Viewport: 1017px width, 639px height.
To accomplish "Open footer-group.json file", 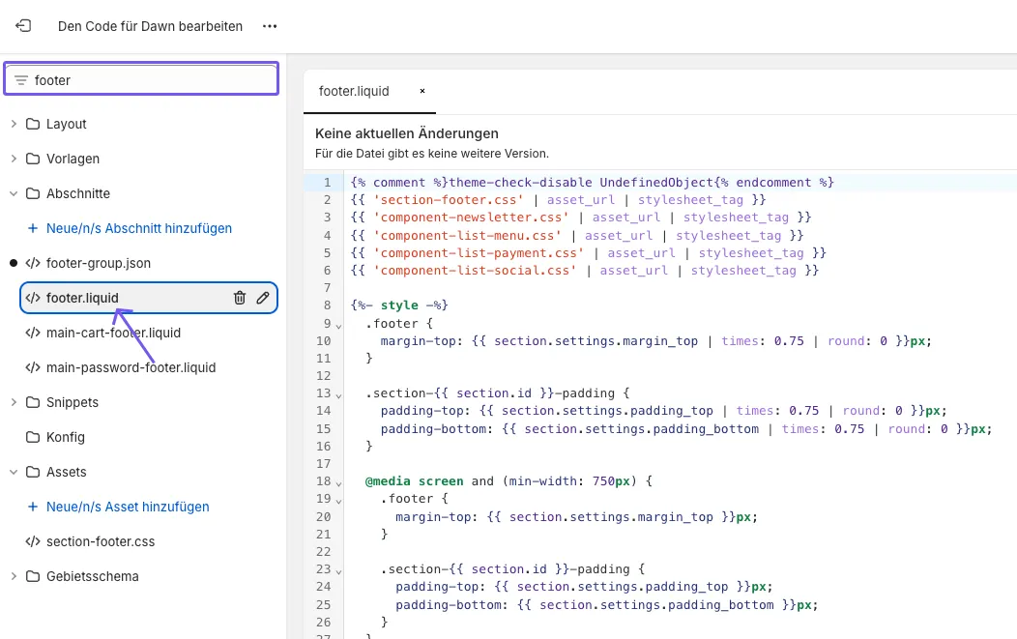I will 99,263.
